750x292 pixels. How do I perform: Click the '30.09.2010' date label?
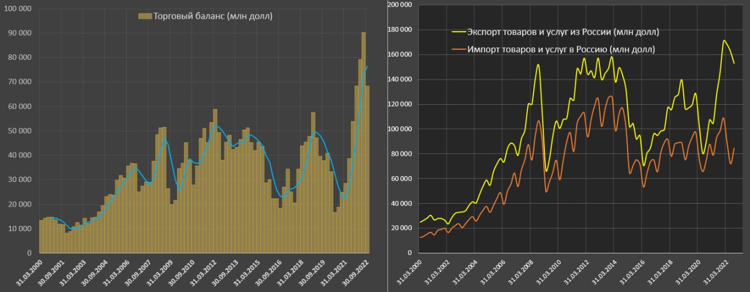182,273
